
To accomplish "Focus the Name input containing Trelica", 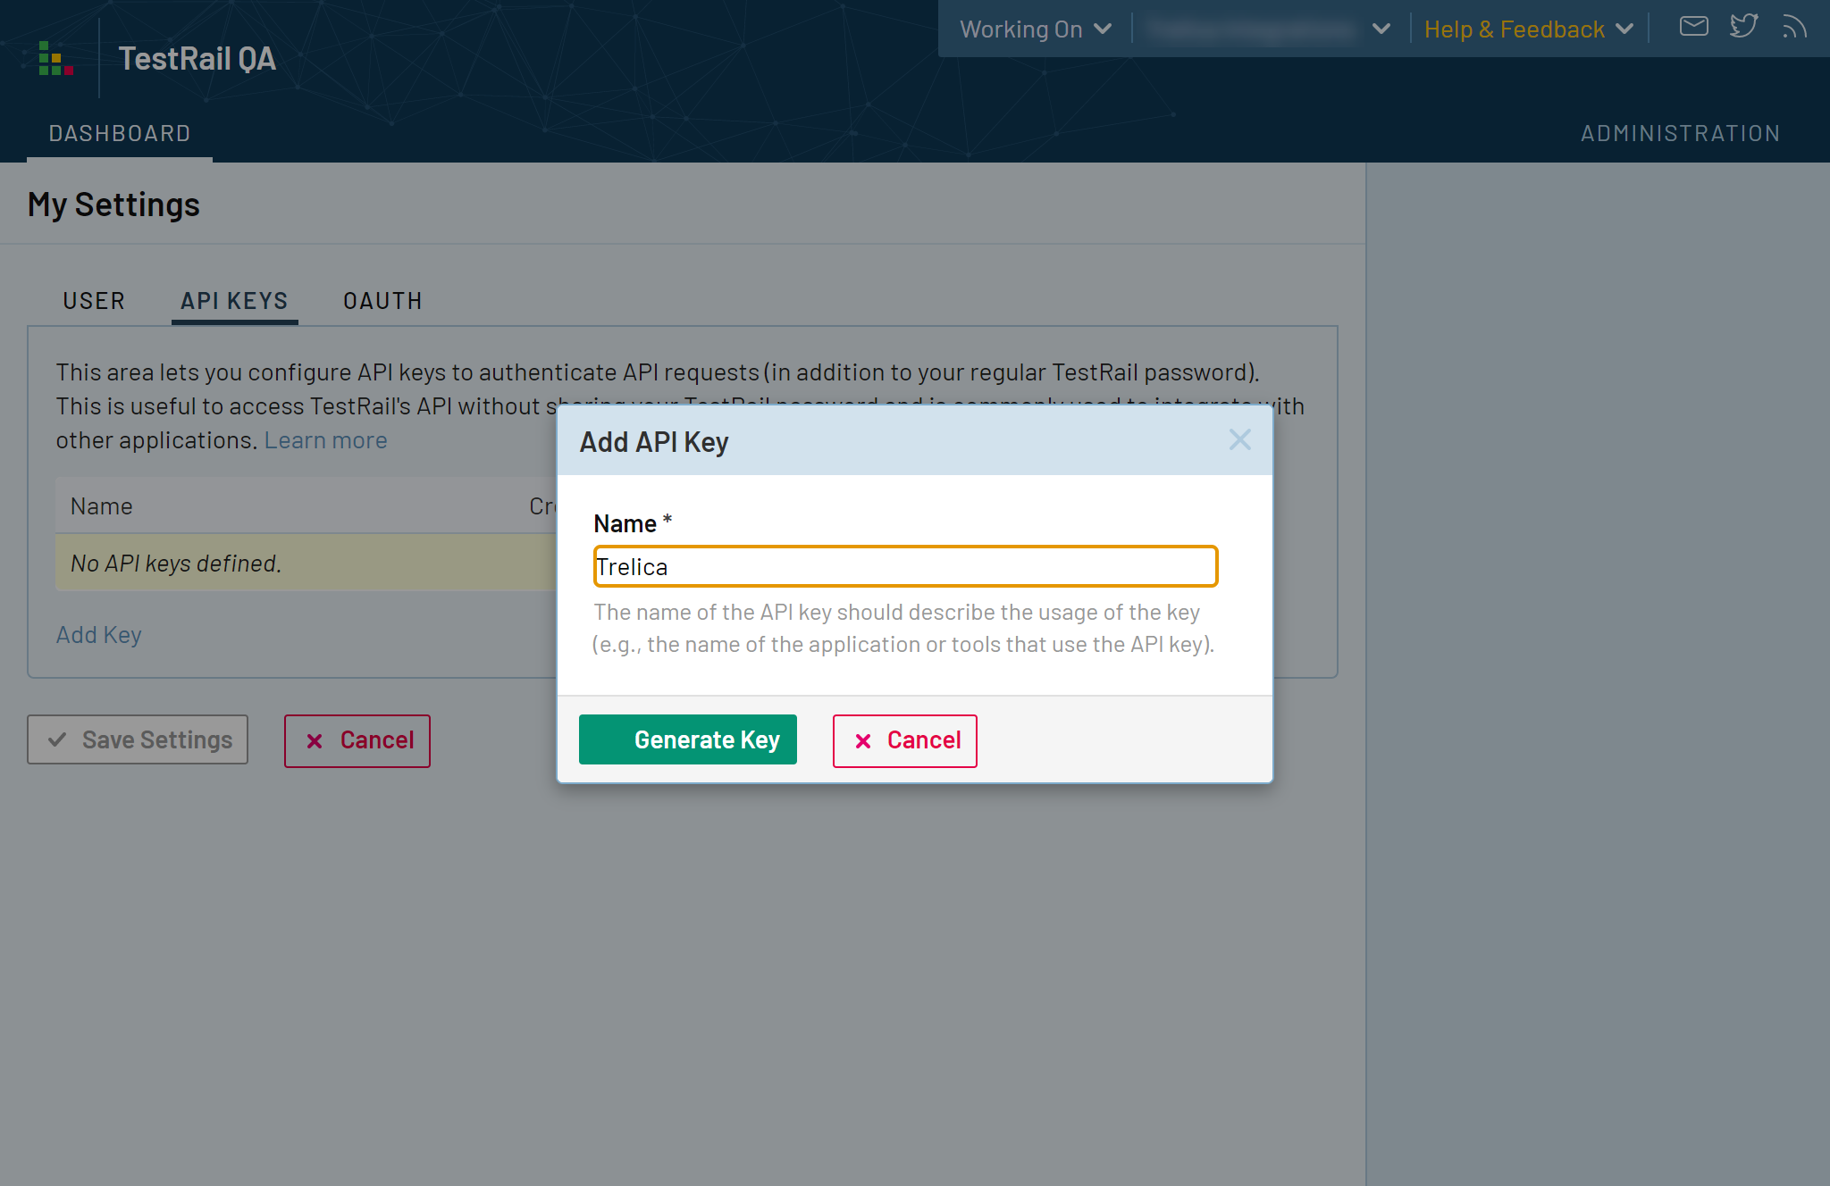I will (905, 566).
